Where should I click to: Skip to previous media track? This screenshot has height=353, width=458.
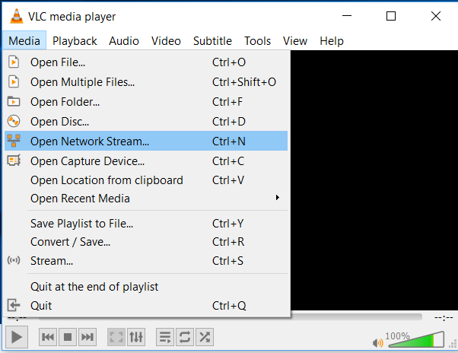(47, 336)
